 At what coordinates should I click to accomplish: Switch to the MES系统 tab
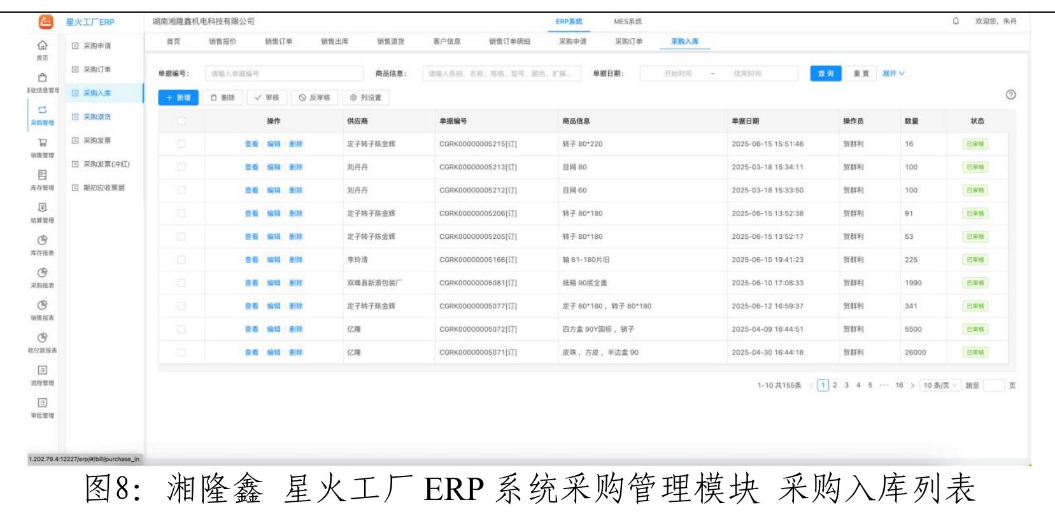click(628, 22)
